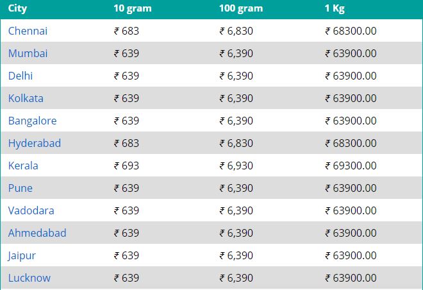Open the Kerala link
The image size is (423, 290).
(x=23, y=166)
